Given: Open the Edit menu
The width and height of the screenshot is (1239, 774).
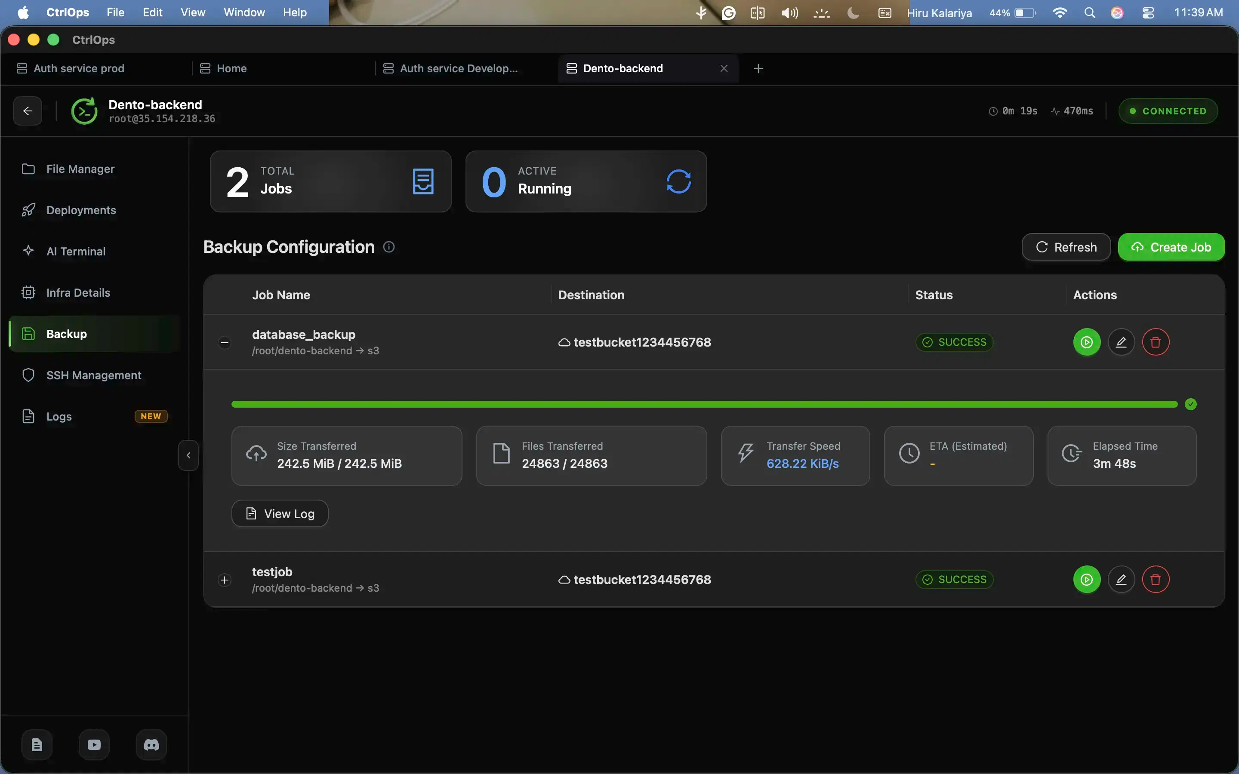Looking at the screenshot, I should tap(152, 12).
